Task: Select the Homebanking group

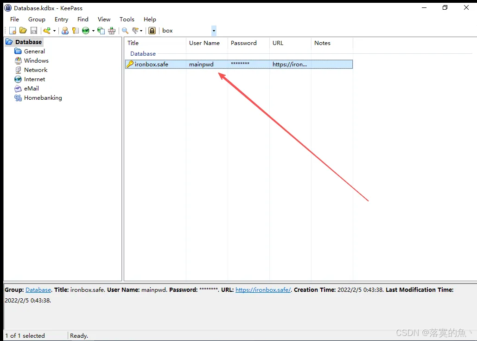Action: (x=43, y=98)
